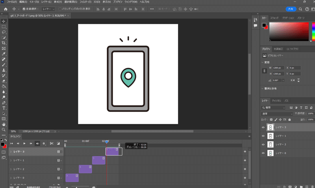The width and height of the screenshot is (315, 188).
Task: Open the ウィンドウ(W) menu
Action: 131,2
